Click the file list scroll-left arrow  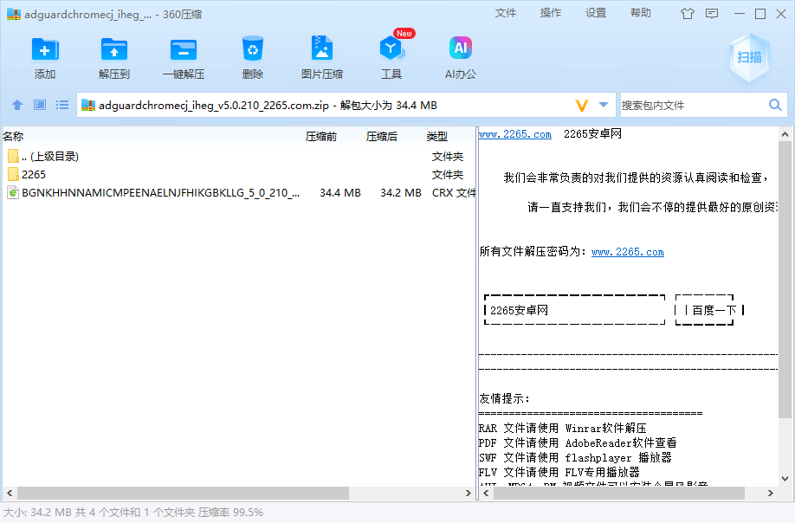point(10,493)
